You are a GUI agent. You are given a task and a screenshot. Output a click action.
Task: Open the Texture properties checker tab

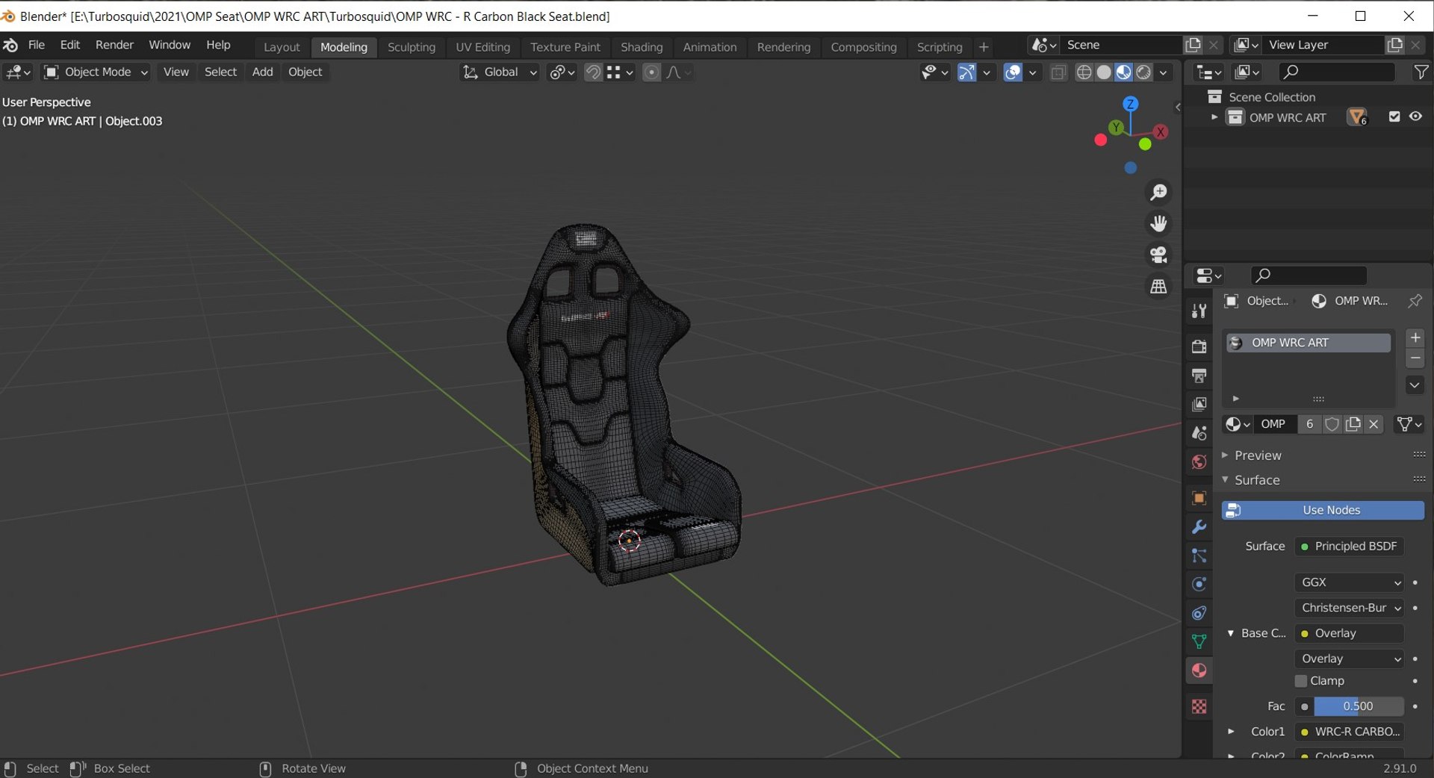tap(1199, 706)
